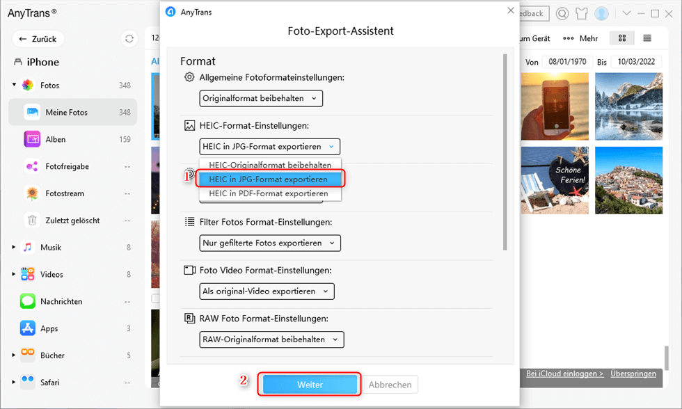This screenshot has height=409, width=682.
Task: Open the Apps store icon
Action: click(x=28, y=328)
